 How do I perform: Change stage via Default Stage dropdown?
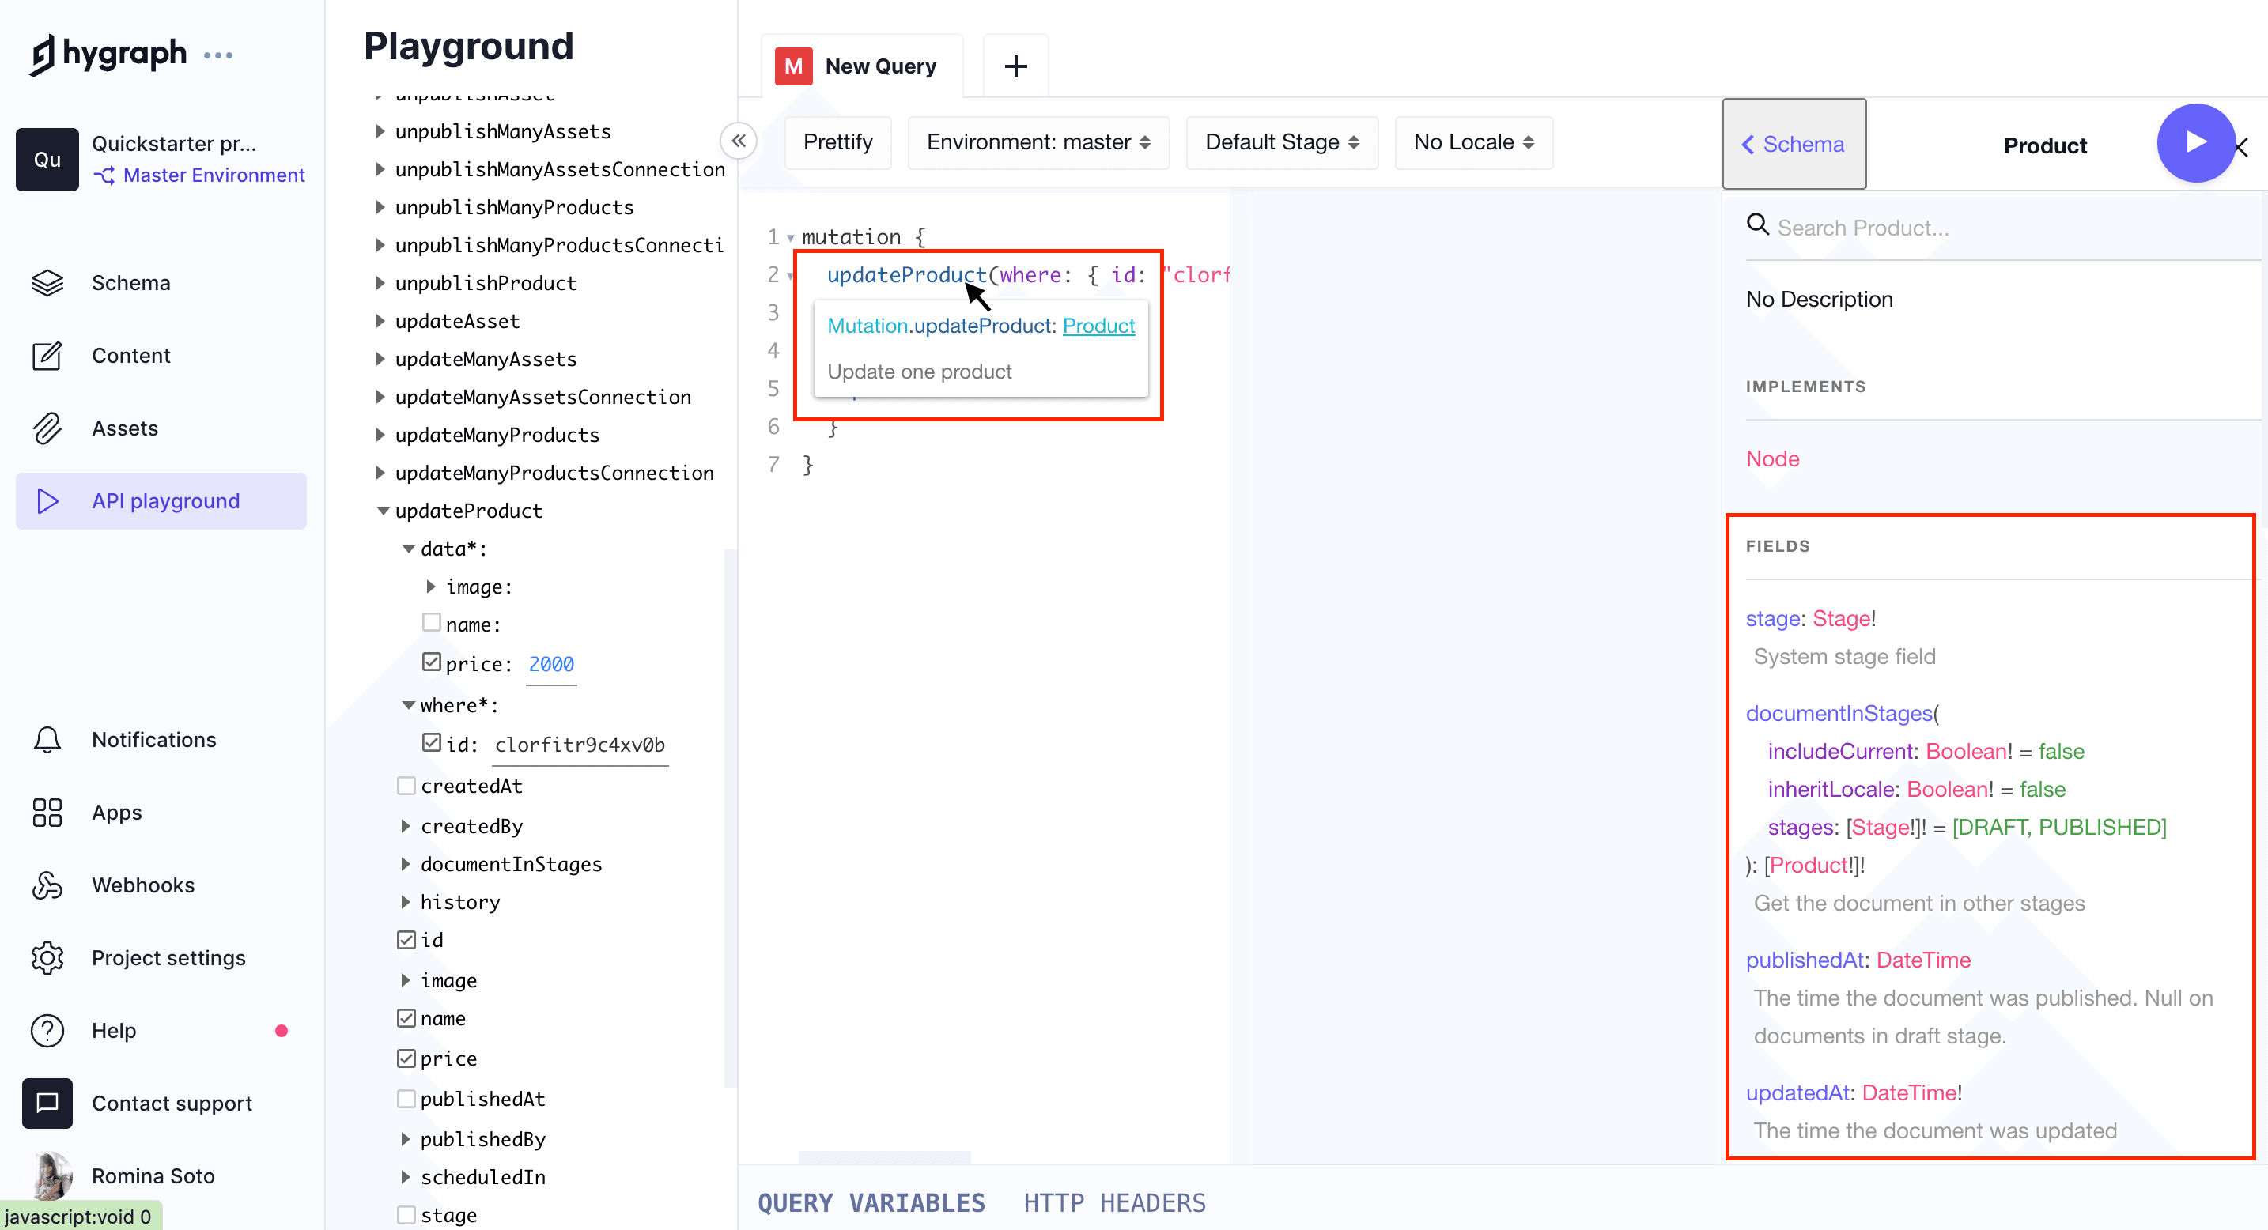(x=1281, y=141)
